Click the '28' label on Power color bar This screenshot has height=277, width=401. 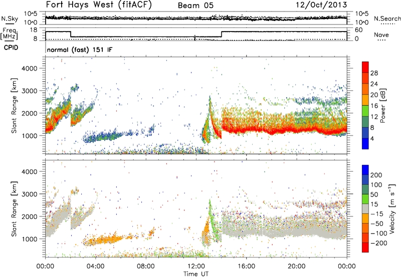374,73
